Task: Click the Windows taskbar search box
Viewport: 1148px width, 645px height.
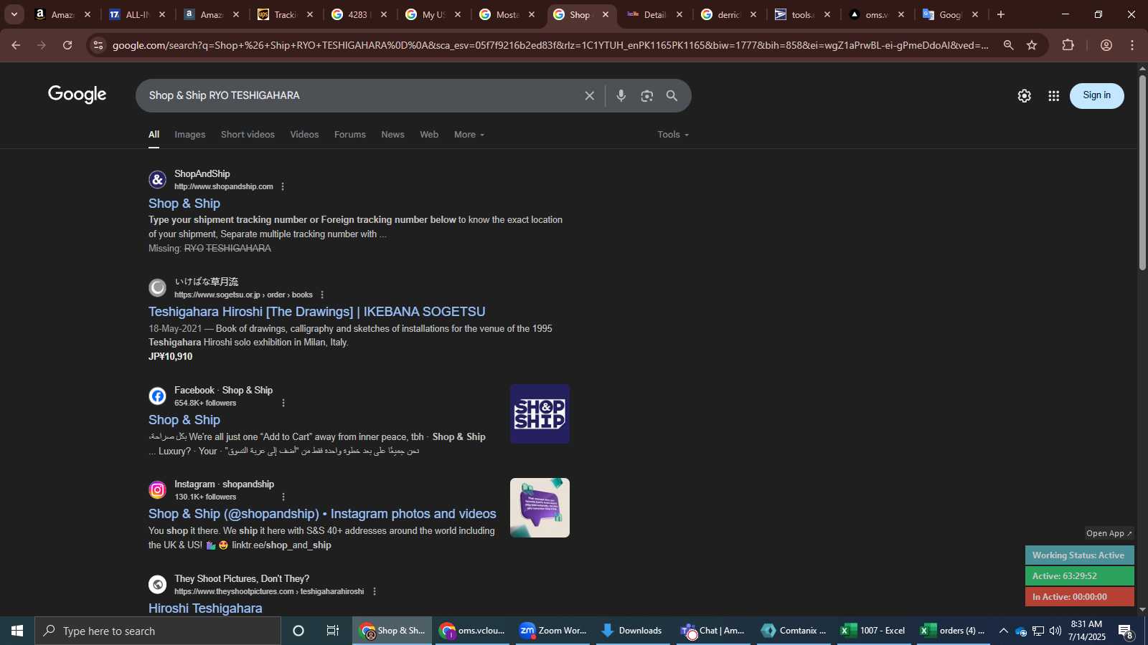Action: 158,631
